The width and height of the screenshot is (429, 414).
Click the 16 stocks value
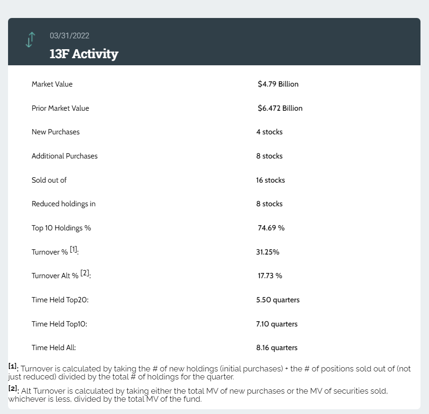pyautogui.click(x=271, y=180)
